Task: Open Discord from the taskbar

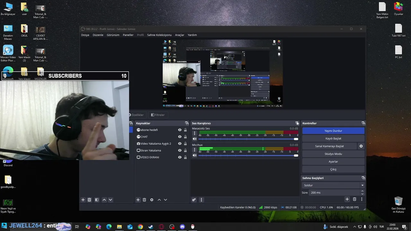Action: tap(182, 227)
